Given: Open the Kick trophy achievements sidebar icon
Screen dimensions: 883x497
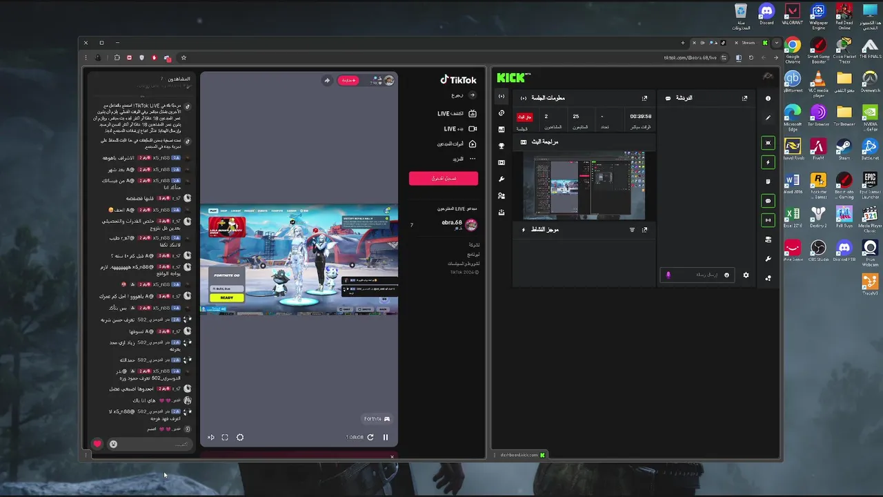Looking at the screenshot, I should point(502,146).
